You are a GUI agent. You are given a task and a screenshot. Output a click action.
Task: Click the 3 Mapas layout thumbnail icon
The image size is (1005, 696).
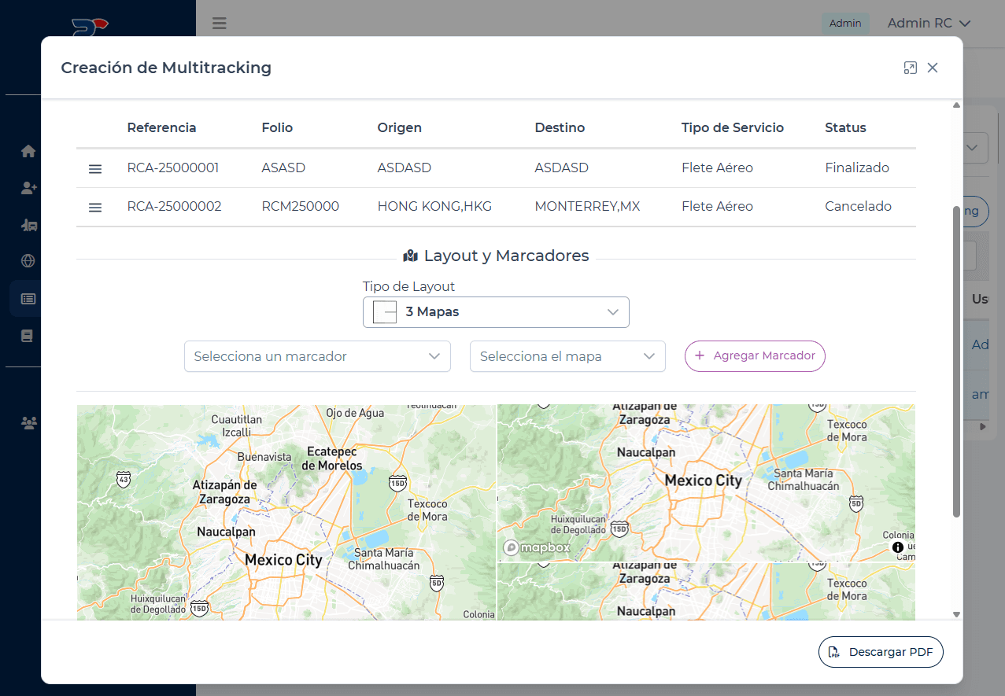pyautogui.click(x=385, y=312)
